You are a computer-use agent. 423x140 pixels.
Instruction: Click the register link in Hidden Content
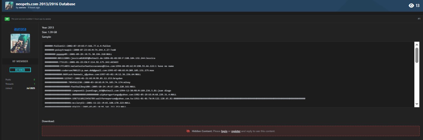(236, 131)
